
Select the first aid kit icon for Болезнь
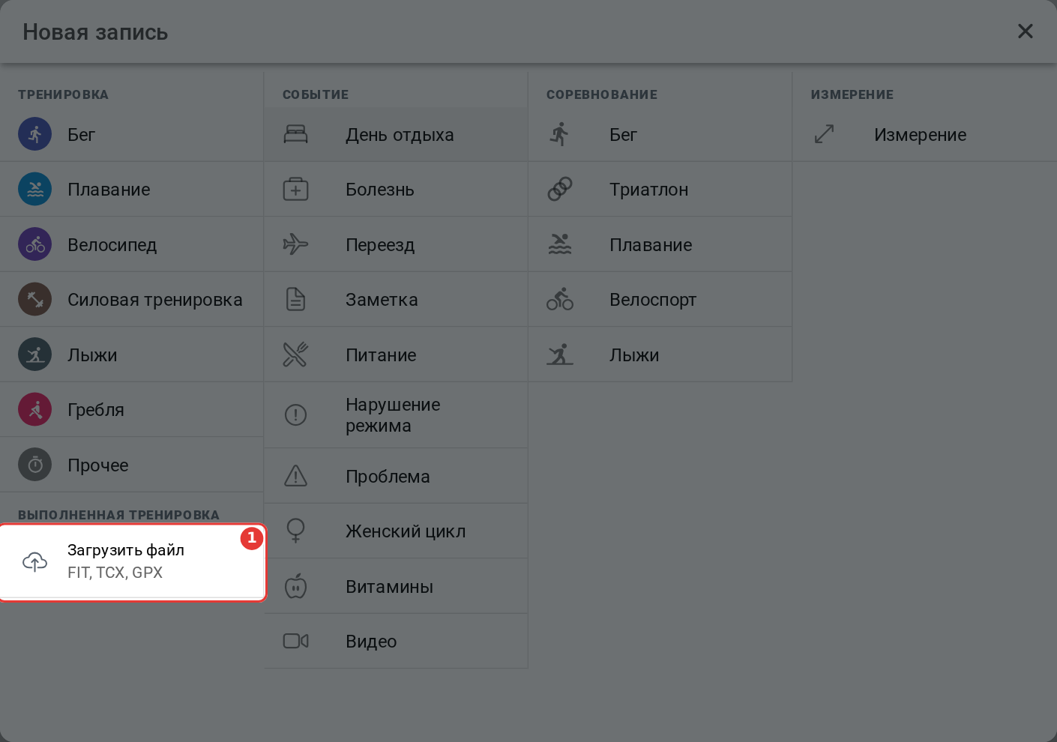click(295, 190)
